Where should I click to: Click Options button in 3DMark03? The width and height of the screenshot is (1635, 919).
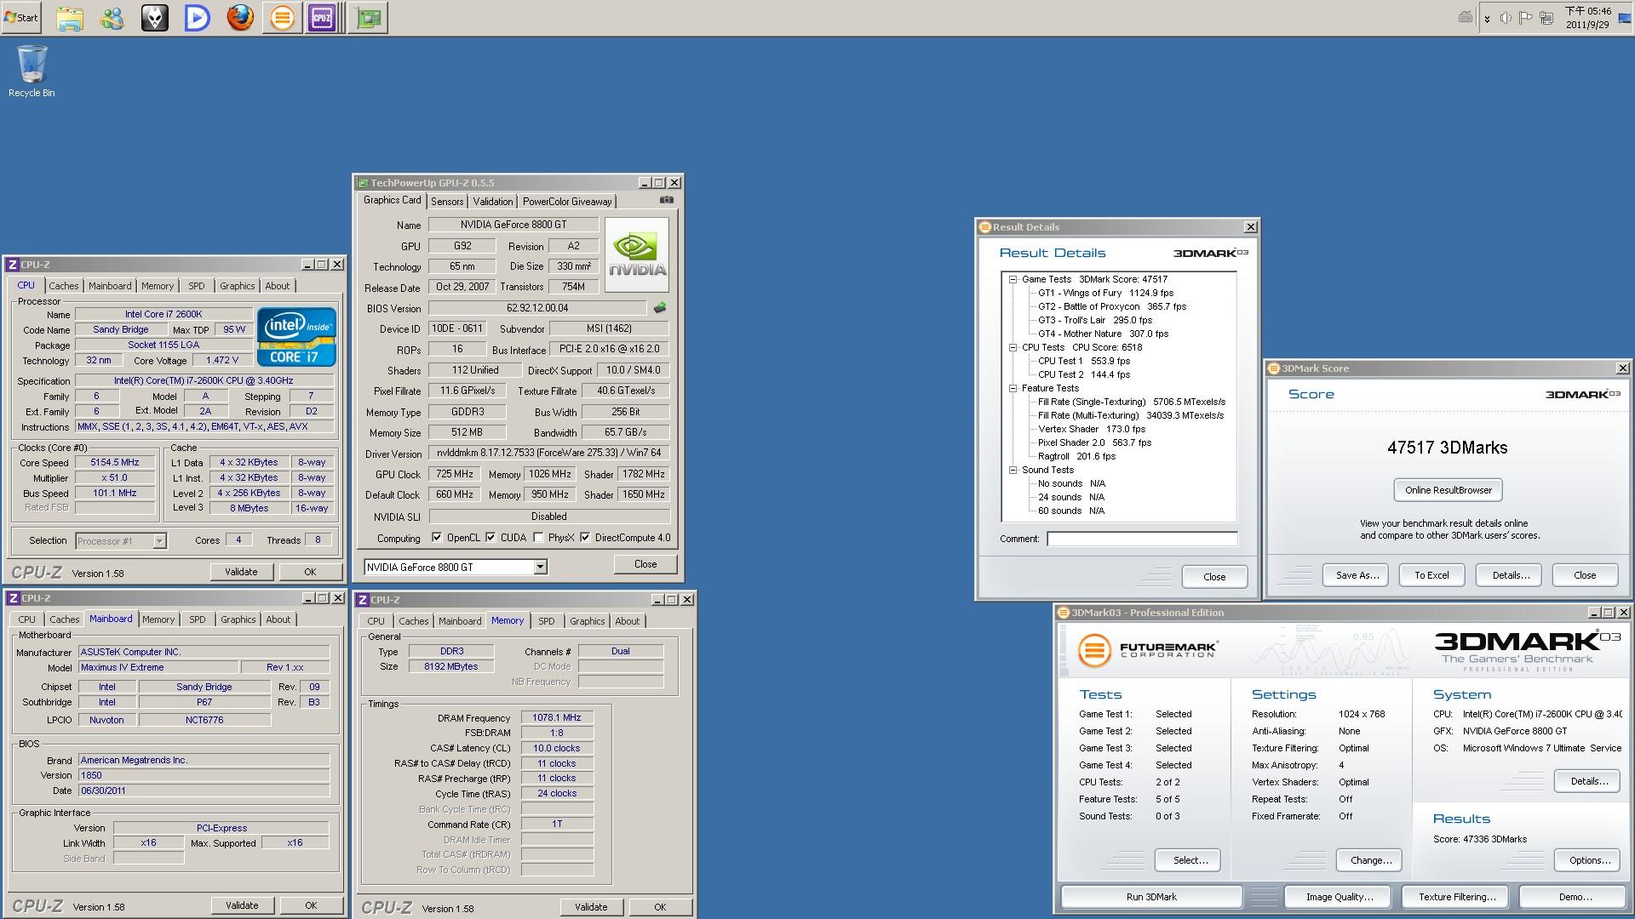click(1589, 860)
